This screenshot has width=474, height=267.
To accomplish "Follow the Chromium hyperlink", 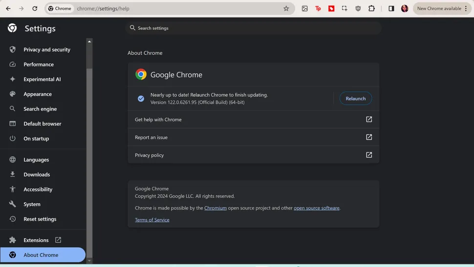I will (x=215, y=208).
